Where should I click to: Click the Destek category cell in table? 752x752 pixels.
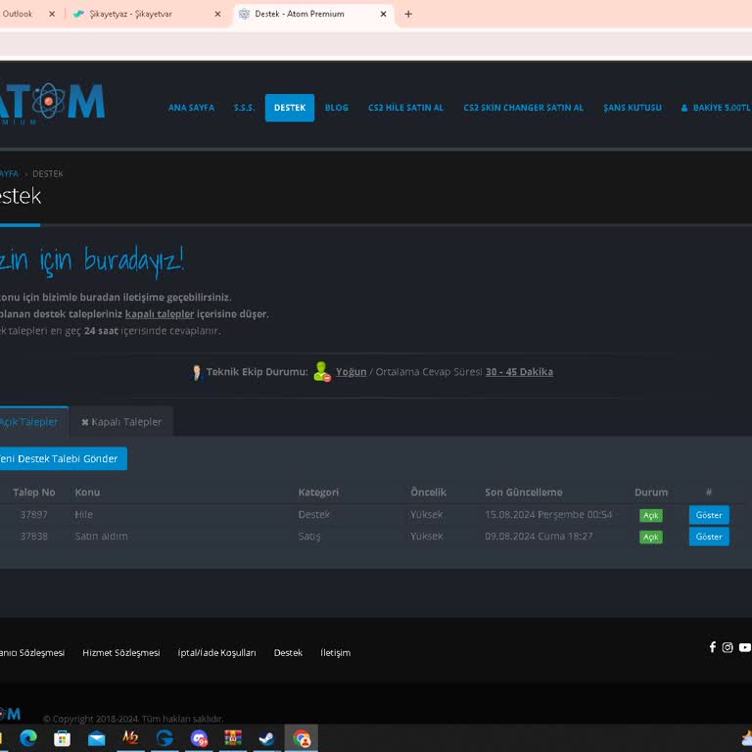coord(313,515)
